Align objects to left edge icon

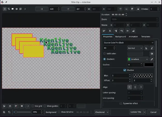click(104, 31)
